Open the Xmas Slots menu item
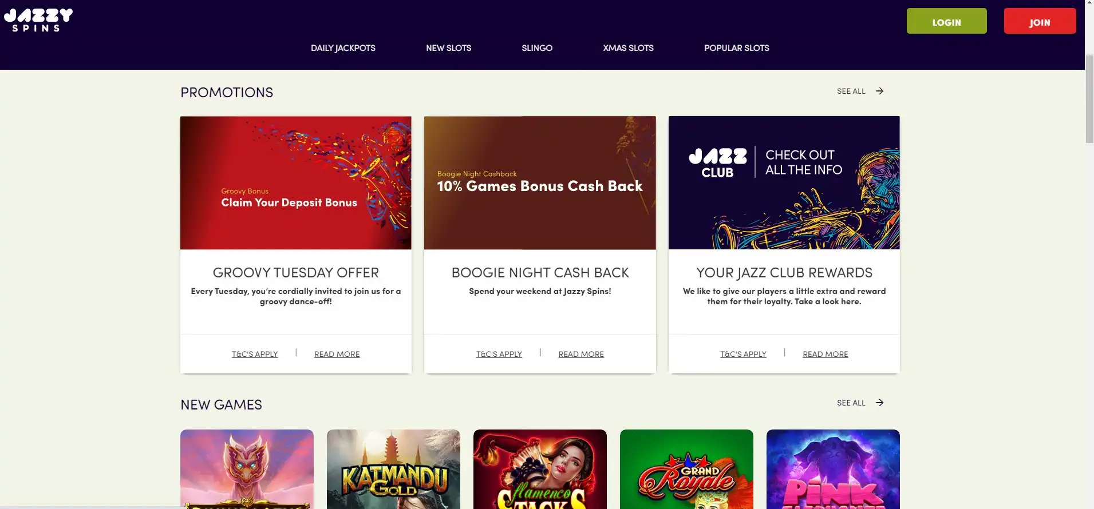This screenshot has width=1094, height=509. click(628, 48)
